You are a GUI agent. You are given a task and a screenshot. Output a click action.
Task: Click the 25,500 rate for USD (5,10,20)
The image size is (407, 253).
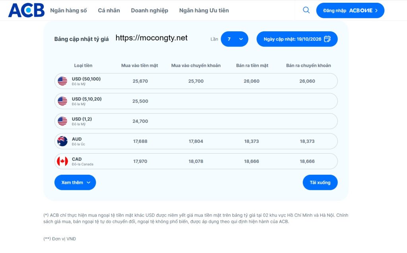tap(140, 101)
